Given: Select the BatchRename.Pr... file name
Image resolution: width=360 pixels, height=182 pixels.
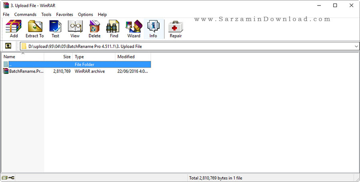Looking at the screenshot, I should click(x=26, y=71).
